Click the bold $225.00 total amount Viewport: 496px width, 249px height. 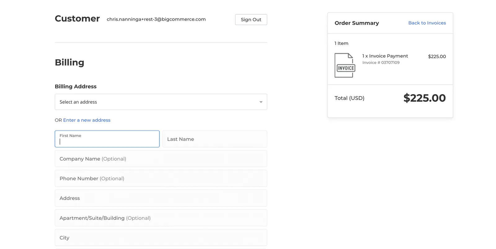point(424,98)
